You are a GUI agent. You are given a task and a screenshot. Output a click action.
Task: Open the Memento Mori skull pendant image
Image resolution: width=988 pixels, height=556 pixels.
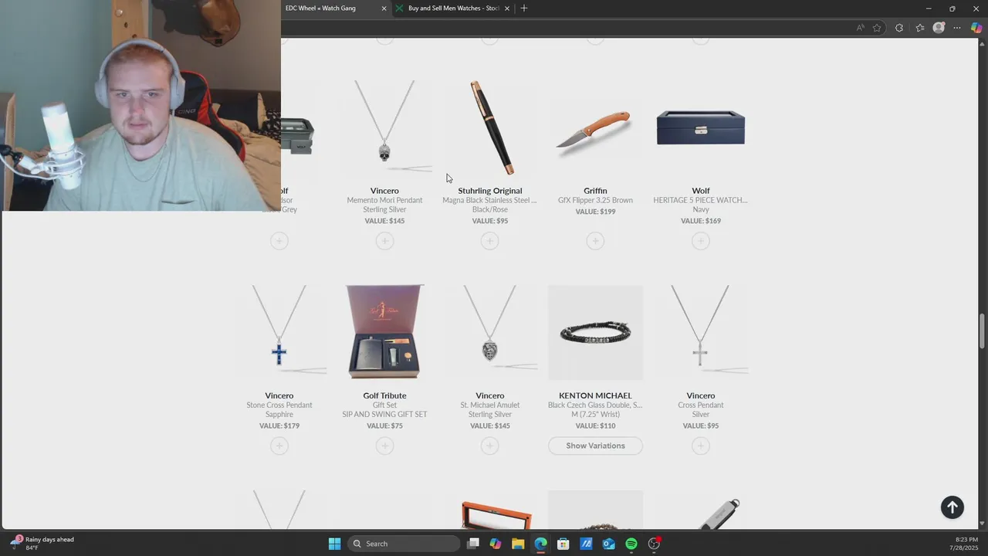click(x=384, y=127)
